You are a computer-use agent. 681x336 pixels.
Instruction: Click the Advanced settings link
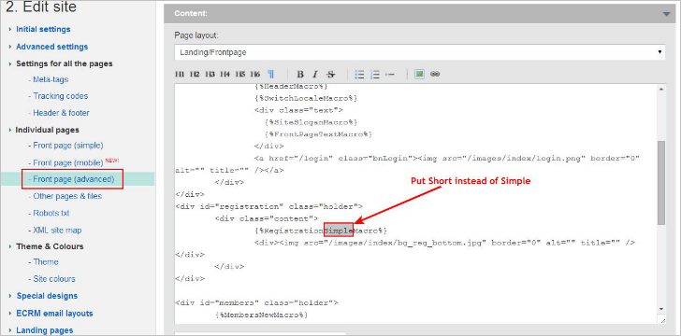(x=51, y=47)
